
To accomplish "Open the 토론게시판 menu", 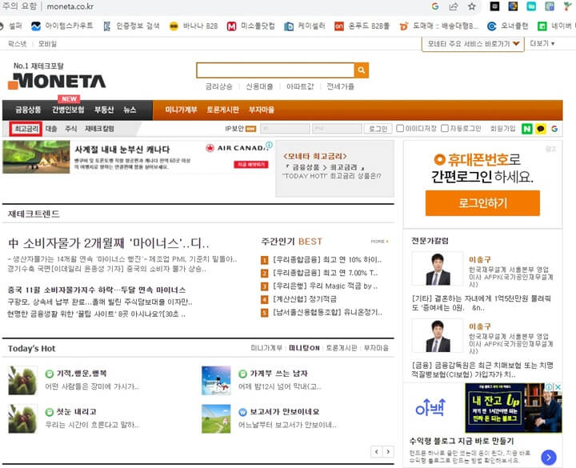I will 222,110.
